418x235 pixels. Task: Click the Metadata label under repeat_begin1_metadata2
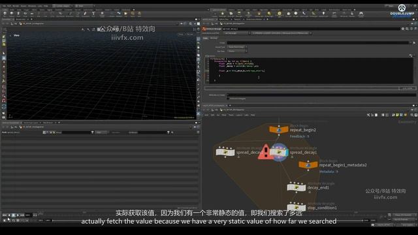329,172
